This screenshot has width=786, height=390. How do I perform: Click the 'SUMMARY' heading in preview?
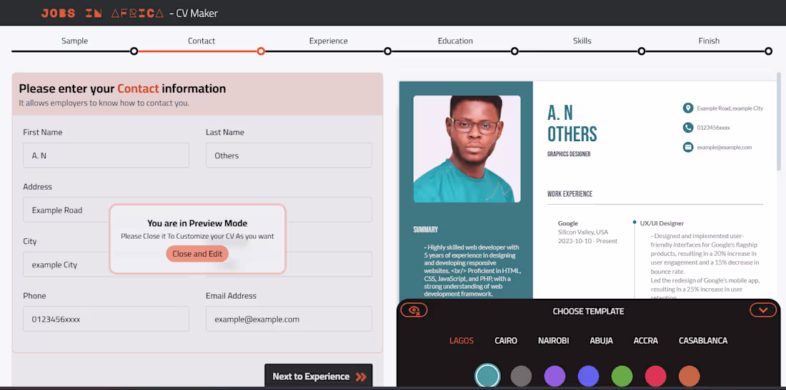(x=426, y=230)
